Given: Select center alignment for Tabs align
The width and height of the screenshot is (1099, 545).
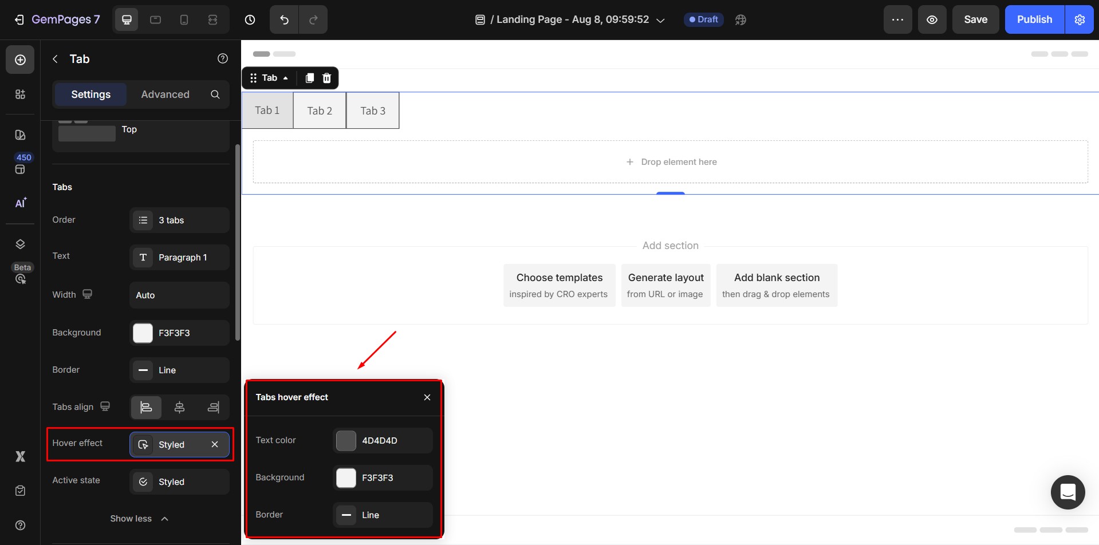Looking at the screenshot, I should [x=179, y=407].
